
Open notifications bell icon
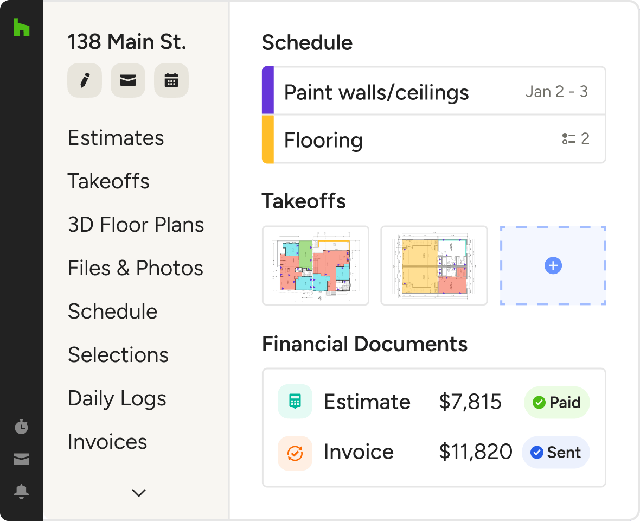[x=21, y=492]
